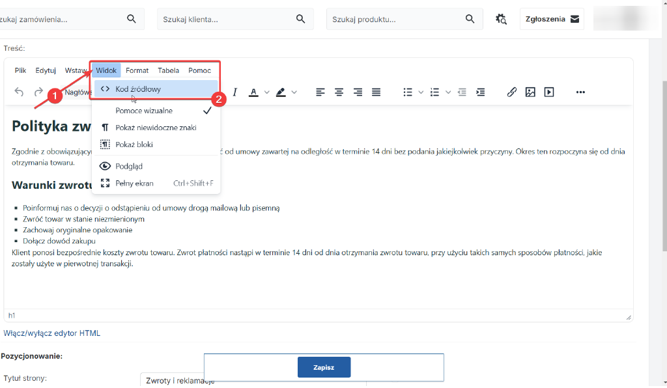
Task: Click Włącz/wyłącz edytor HTML link
Action: (x=52, y=333)
